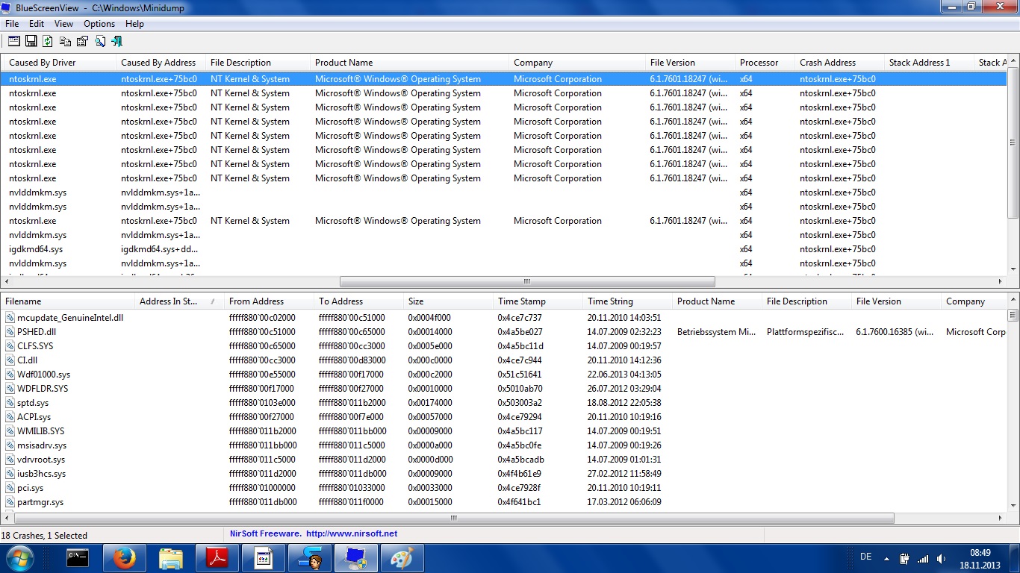This screenshot has width=1020, height=573.
Task: Sort by Address In Stack column
Action: tap(180, 301)
